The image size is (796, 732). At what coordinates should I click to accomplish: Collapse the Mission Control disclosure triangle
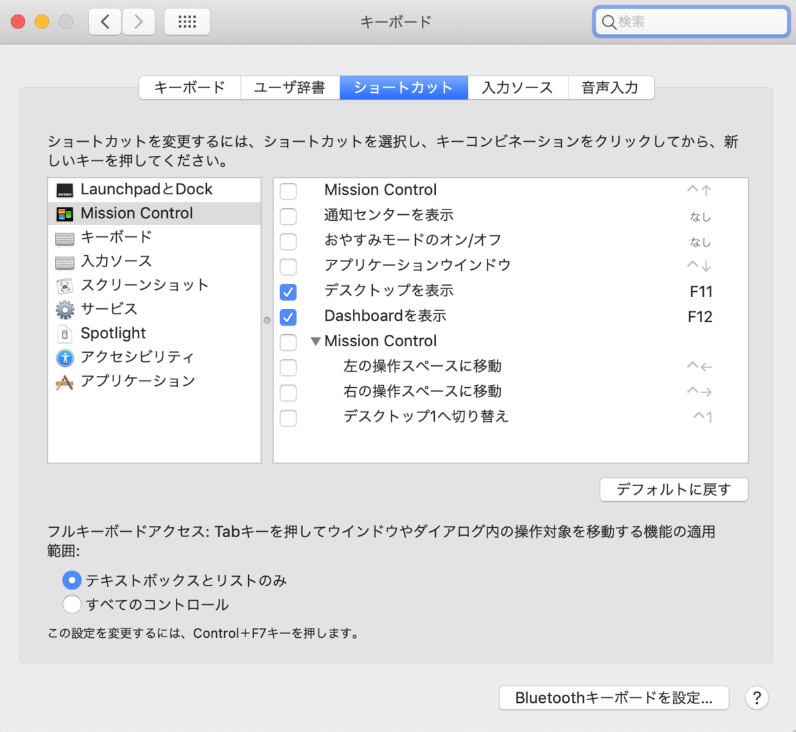pyautogui.click(x=316, y=341)
